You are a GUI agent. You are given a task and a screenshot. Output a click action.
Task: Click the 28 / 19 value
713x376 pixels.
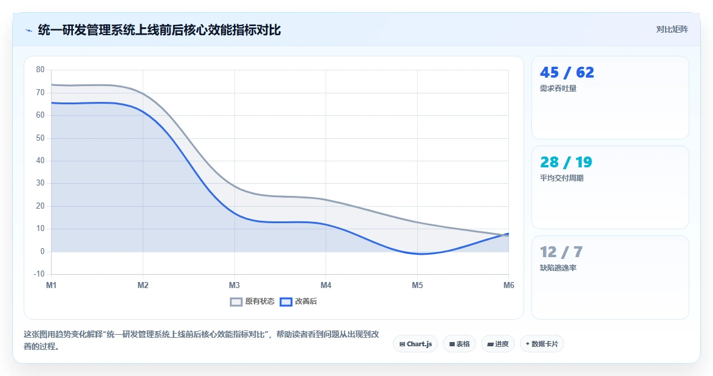point(566,162)
